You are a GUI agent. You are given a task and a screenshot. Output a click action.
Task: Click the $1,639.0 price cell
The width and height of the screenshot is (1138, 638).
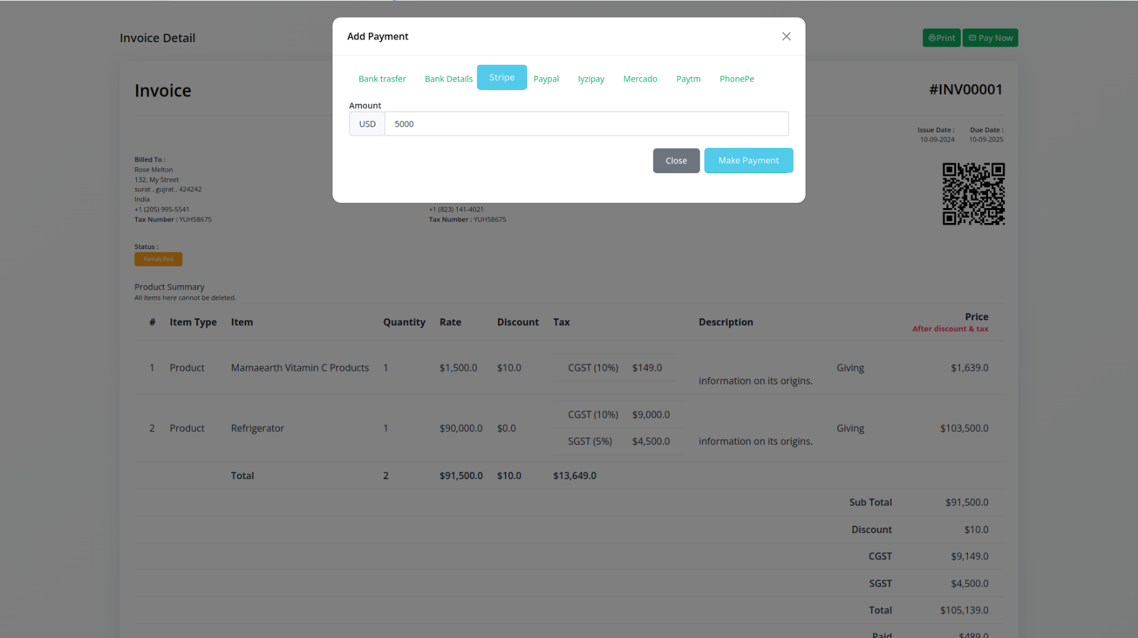click(969, 368)
